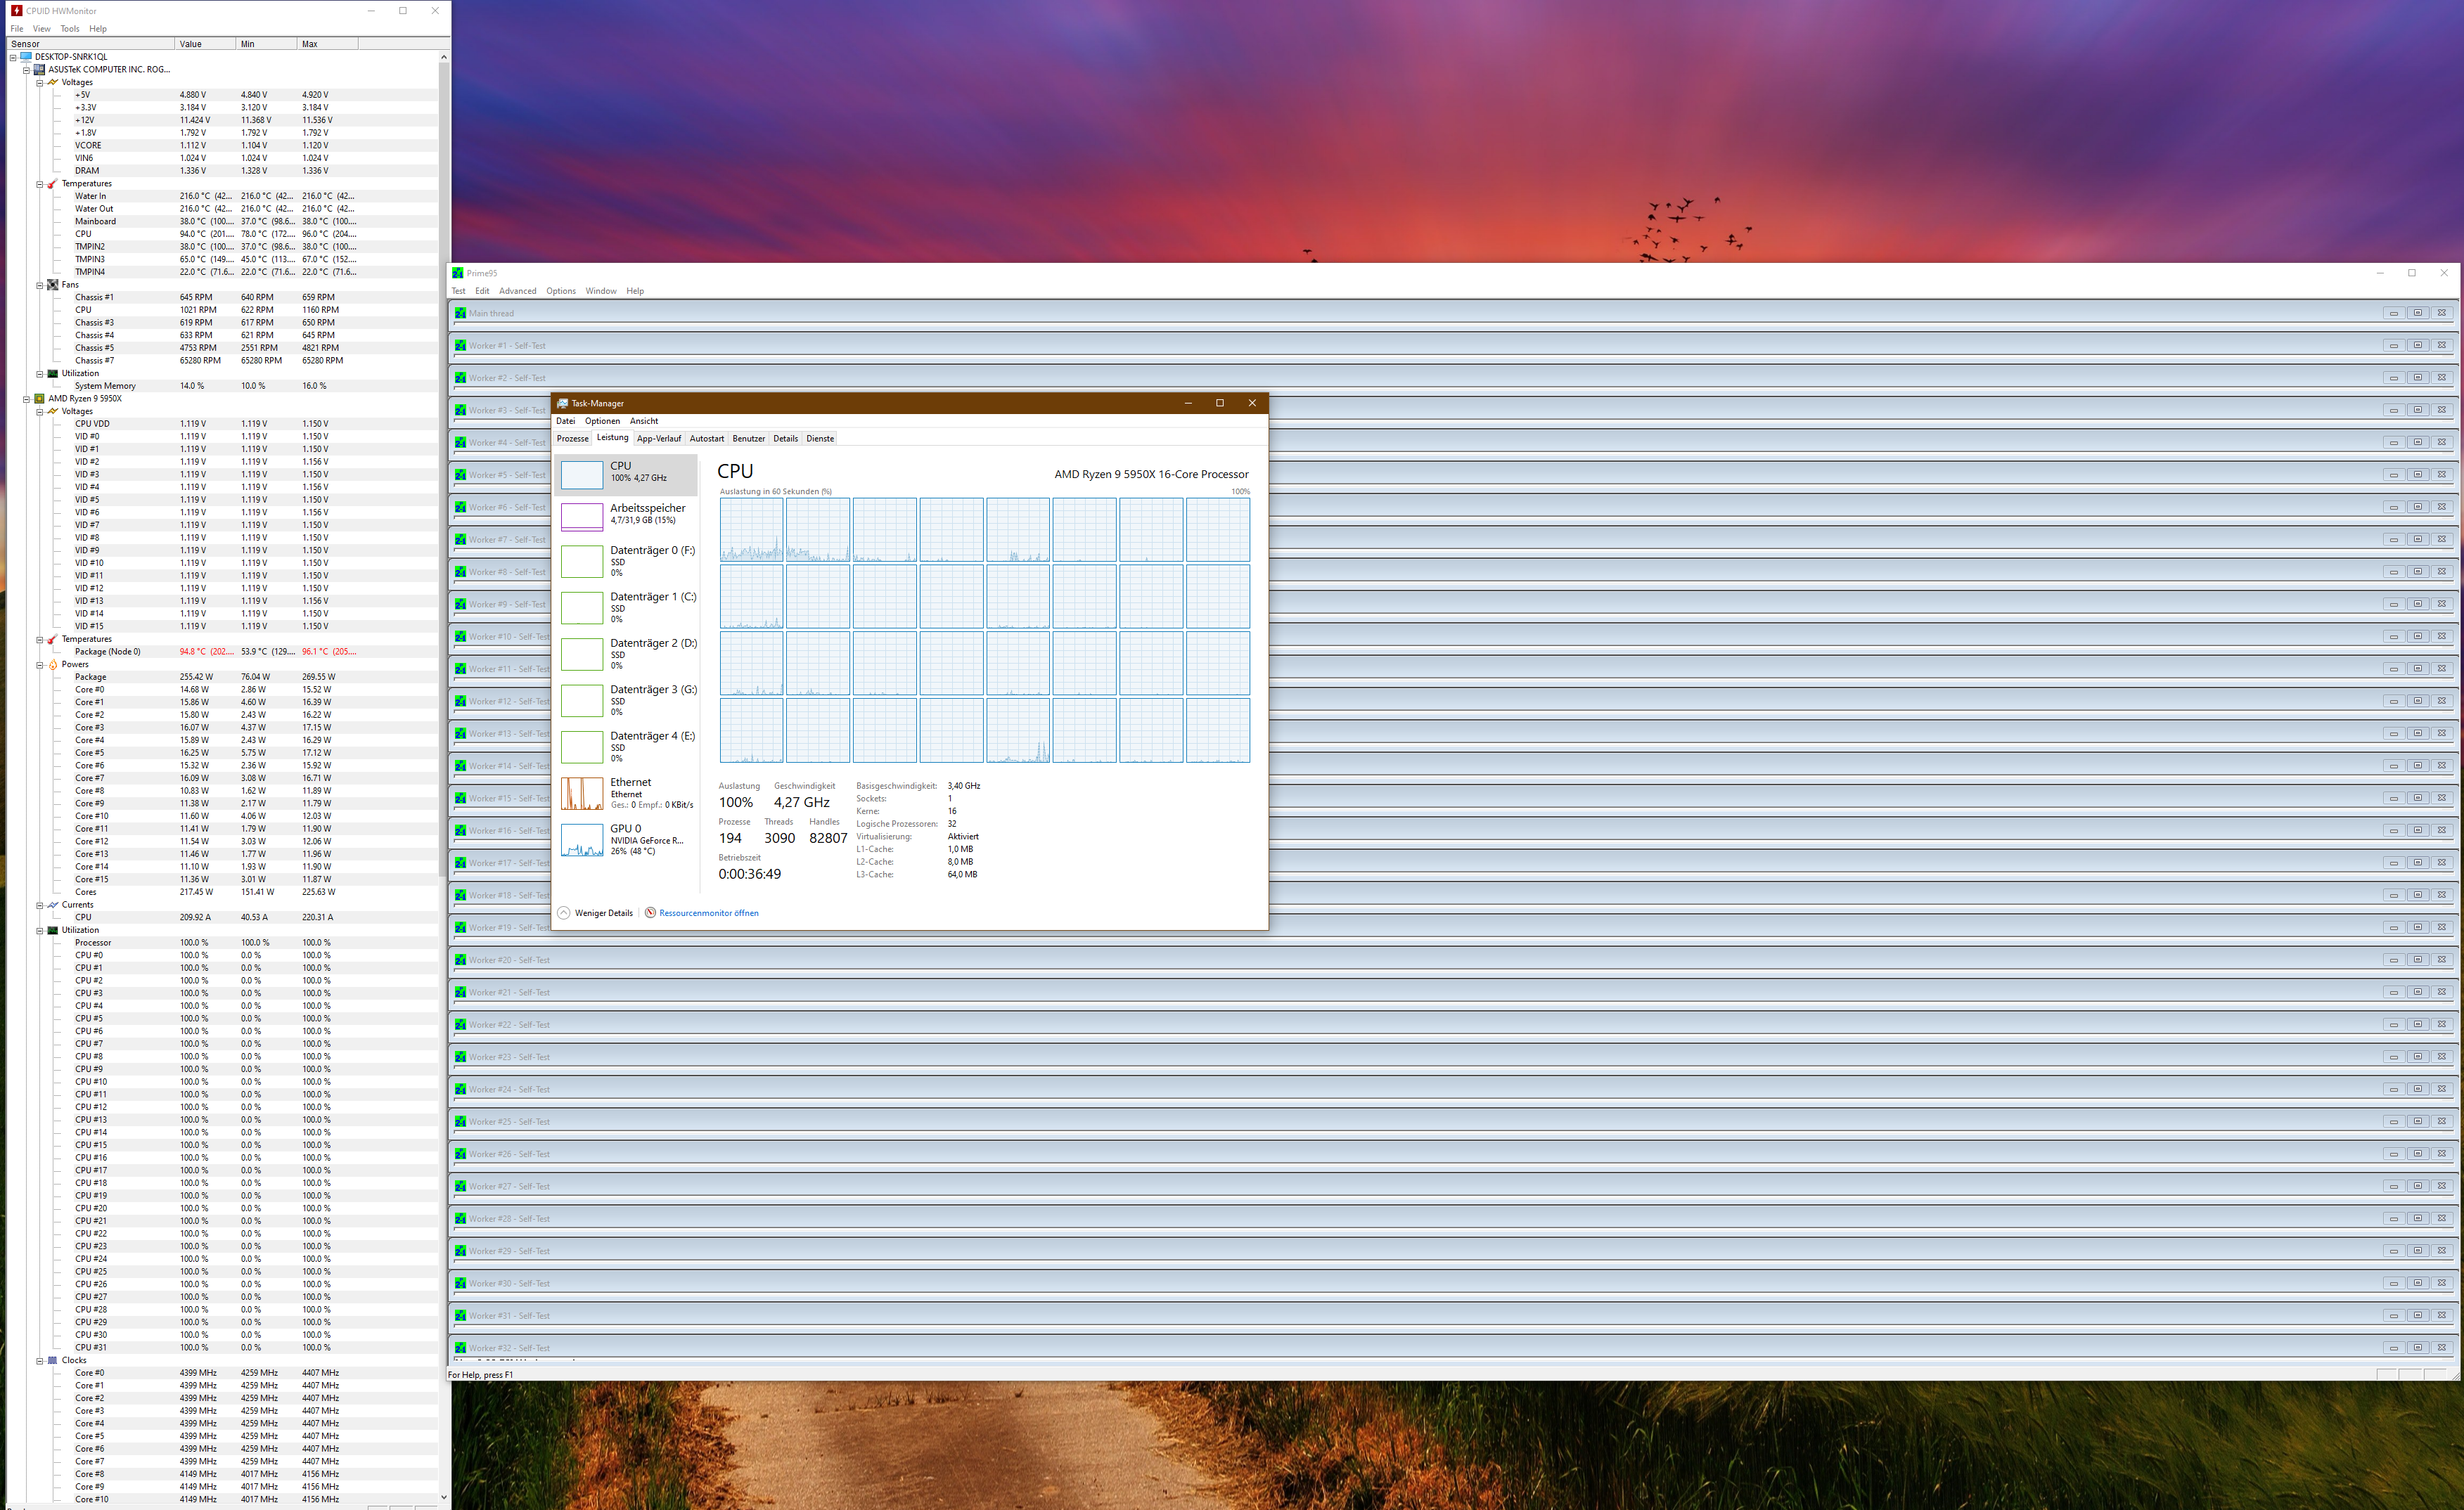Collapse the Fans tree node

40,285
